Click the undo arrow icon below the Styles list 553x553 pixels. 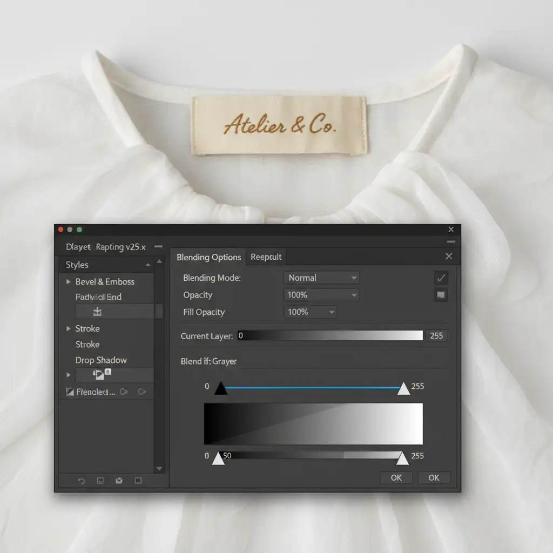[x=82, y=481]
